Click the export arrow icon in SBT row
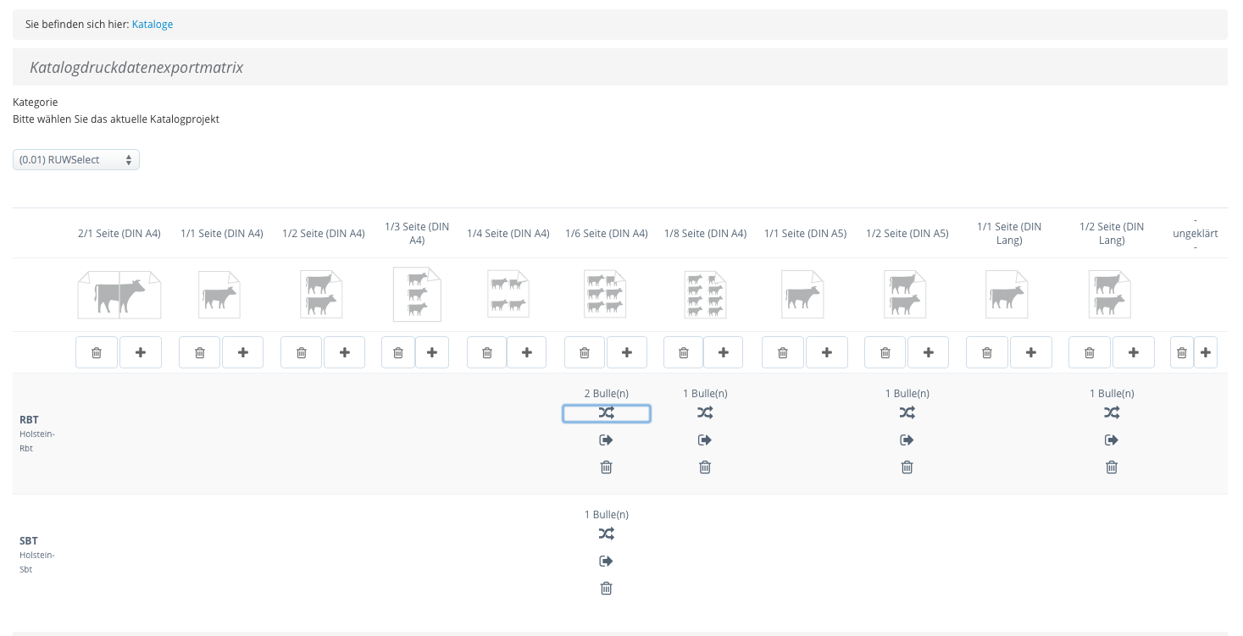This screenshot has width=1243, height=636. (x=606, y=561)
